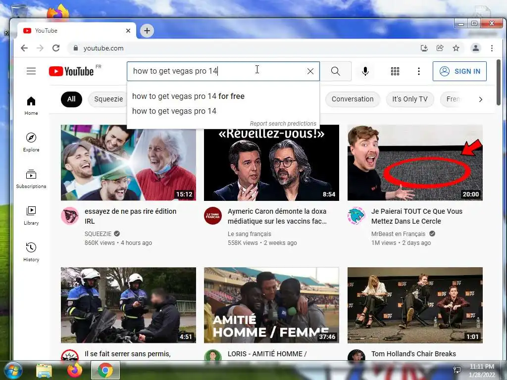Choose suggestion 'how to get vegas pro 14 for free'
507x380 pixels.
pyautogui.click(x=223, y=96)
